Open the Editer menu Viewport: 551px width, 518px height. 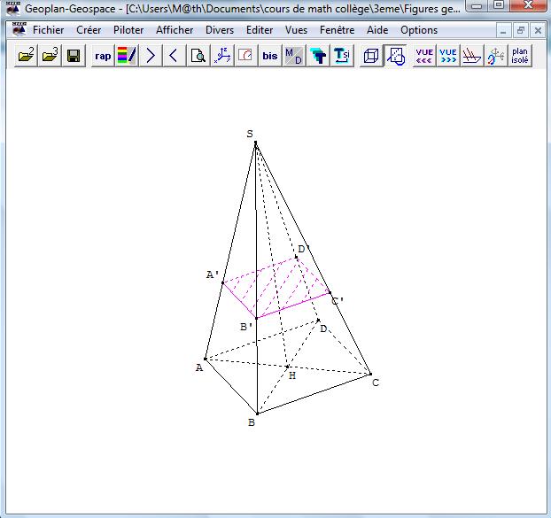(x=260, y=30)
